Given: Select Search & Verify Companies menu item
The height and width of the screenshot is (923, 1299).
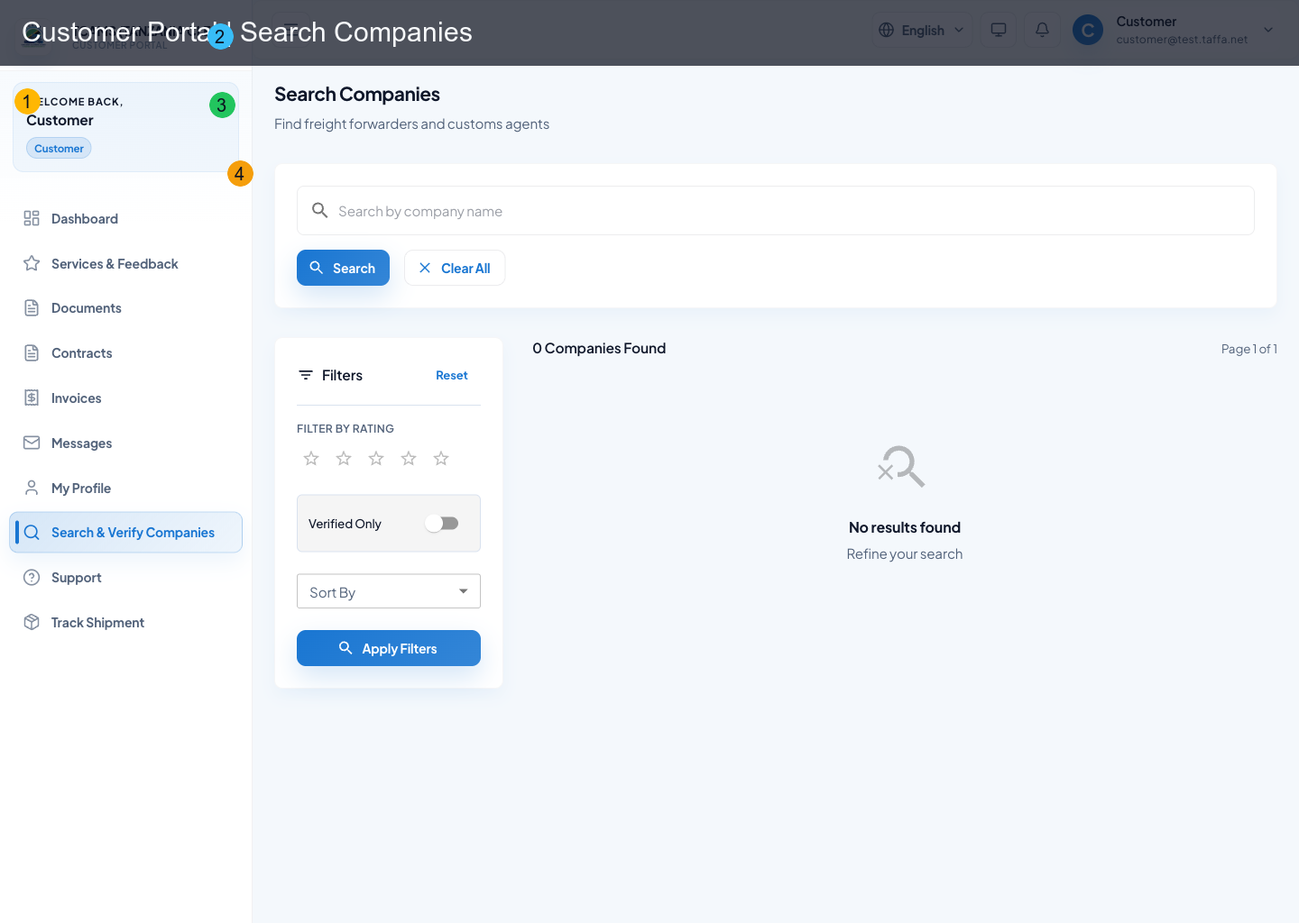Looking at the screenshot, I should pyautogui.click(x=126, y=533).
